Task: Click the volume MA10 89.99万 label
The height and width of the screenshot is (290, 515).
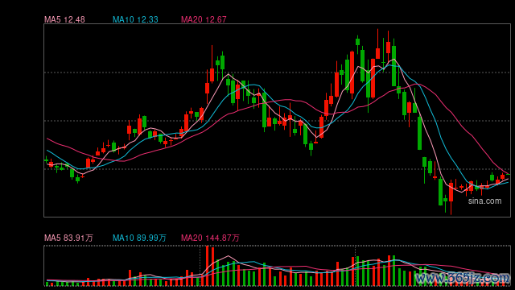Action: (x=139, y=238)
